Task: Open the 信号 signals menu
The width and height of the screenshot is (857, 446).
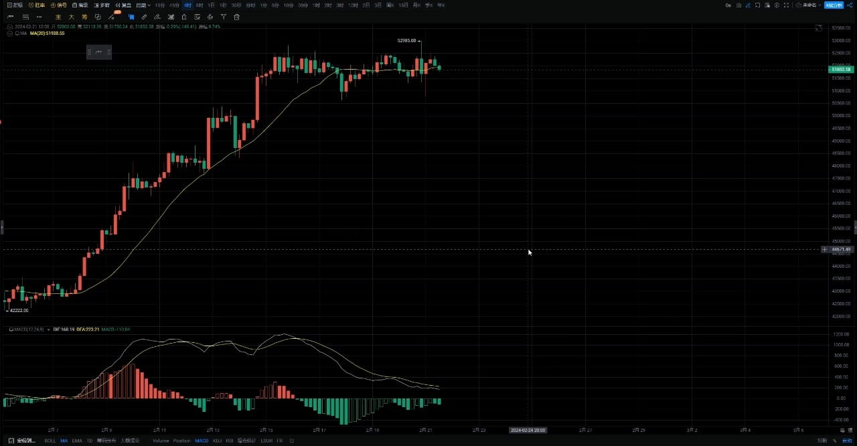Action: click(x=59, y=5)
